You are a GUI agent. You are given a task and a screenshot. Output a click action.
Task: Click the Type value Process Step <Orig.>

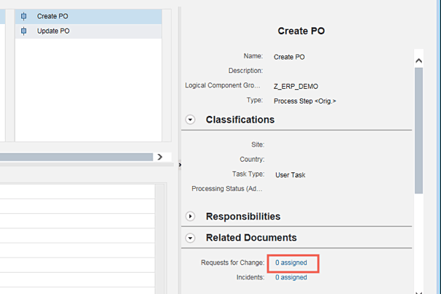[304, 101]
